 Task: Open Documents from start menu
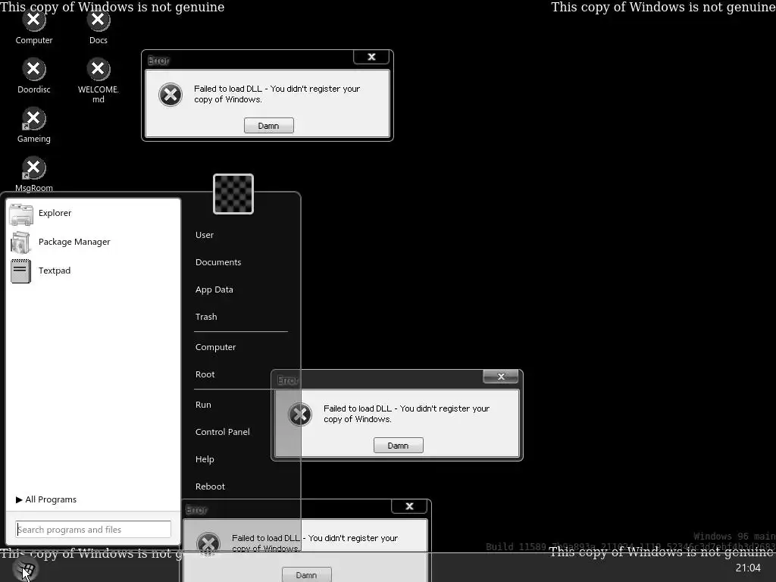[x=218, y=262]
